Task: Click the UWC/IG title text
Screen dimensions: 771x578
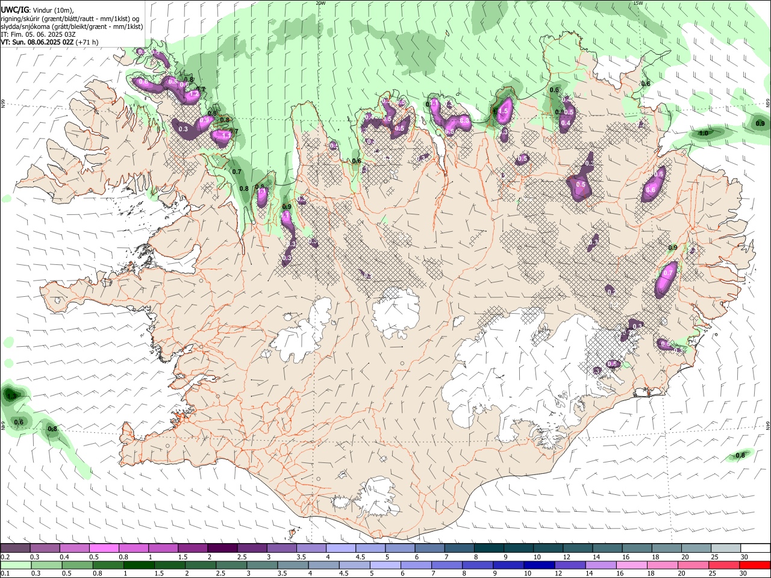Action: click(x=15, y=10)
